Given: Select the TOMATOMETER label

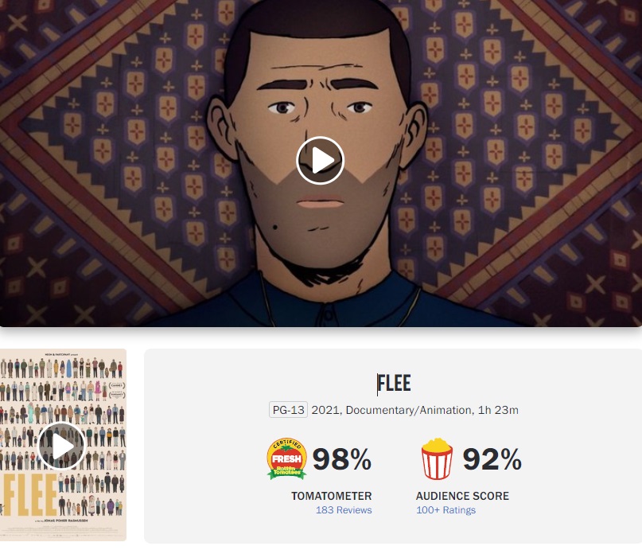Looking at the screenshot, I should coord(331,496).
